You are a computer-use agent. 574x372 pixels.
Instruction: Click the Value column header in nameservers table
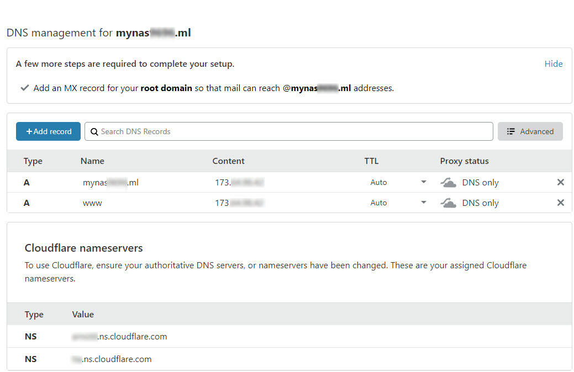tap(83, 314)
